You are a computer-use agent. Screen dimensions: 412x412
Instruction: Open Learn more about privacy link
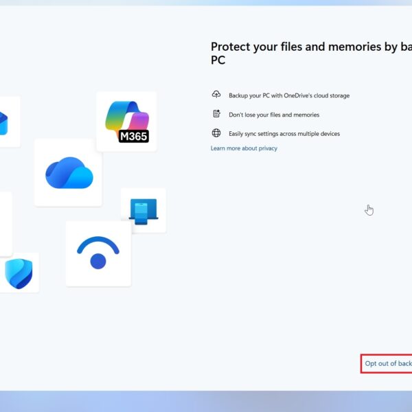(244, 148)
